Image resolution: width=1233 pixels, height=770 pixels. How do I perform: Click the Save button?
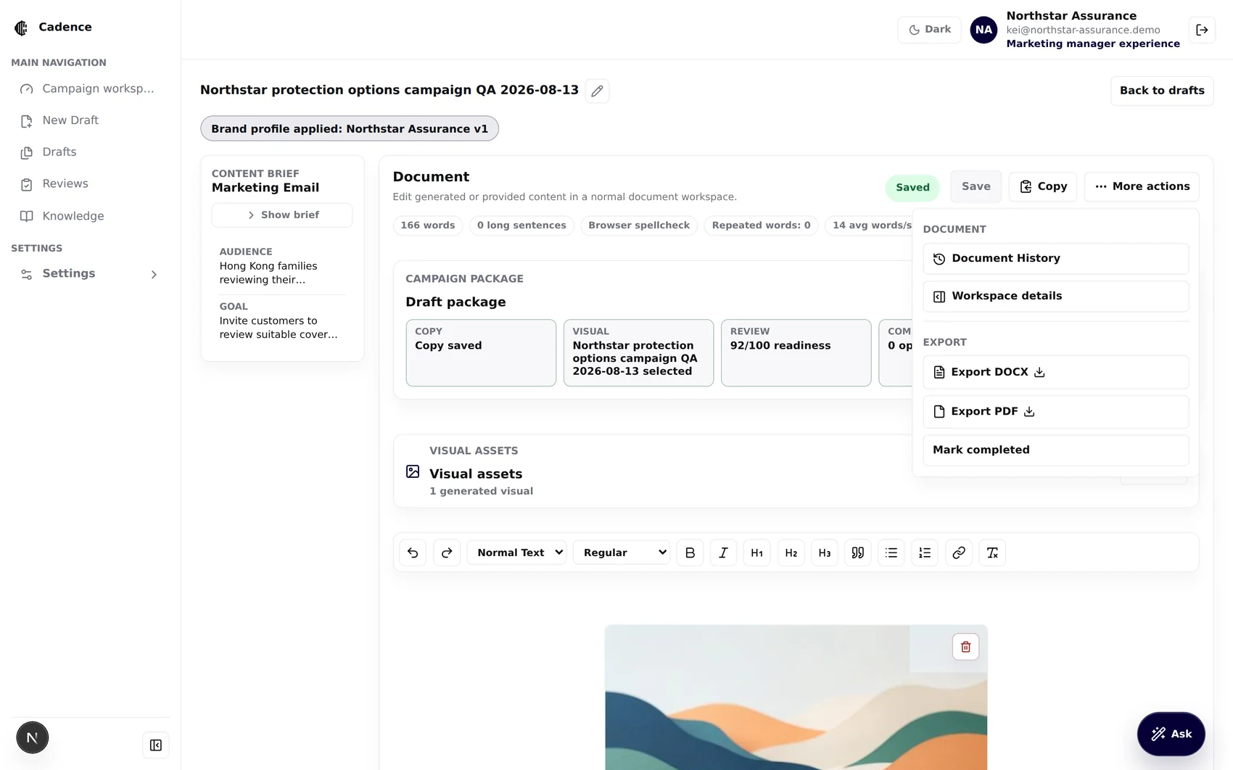point(976,186)
